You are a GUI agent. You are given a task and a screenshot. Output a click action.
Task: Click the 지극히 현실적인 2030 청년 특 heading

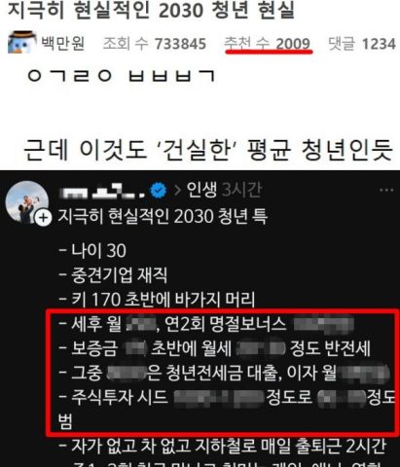[163, 216]
